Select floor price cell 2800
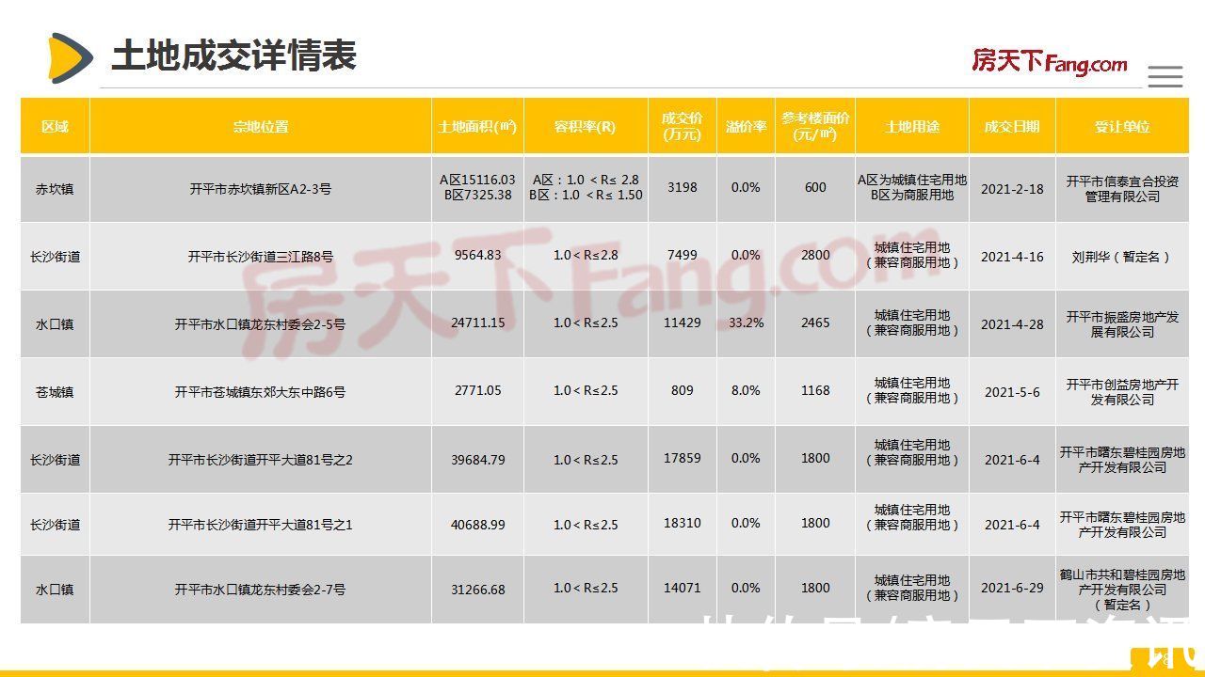1205x677 pixels. point(815,255)
